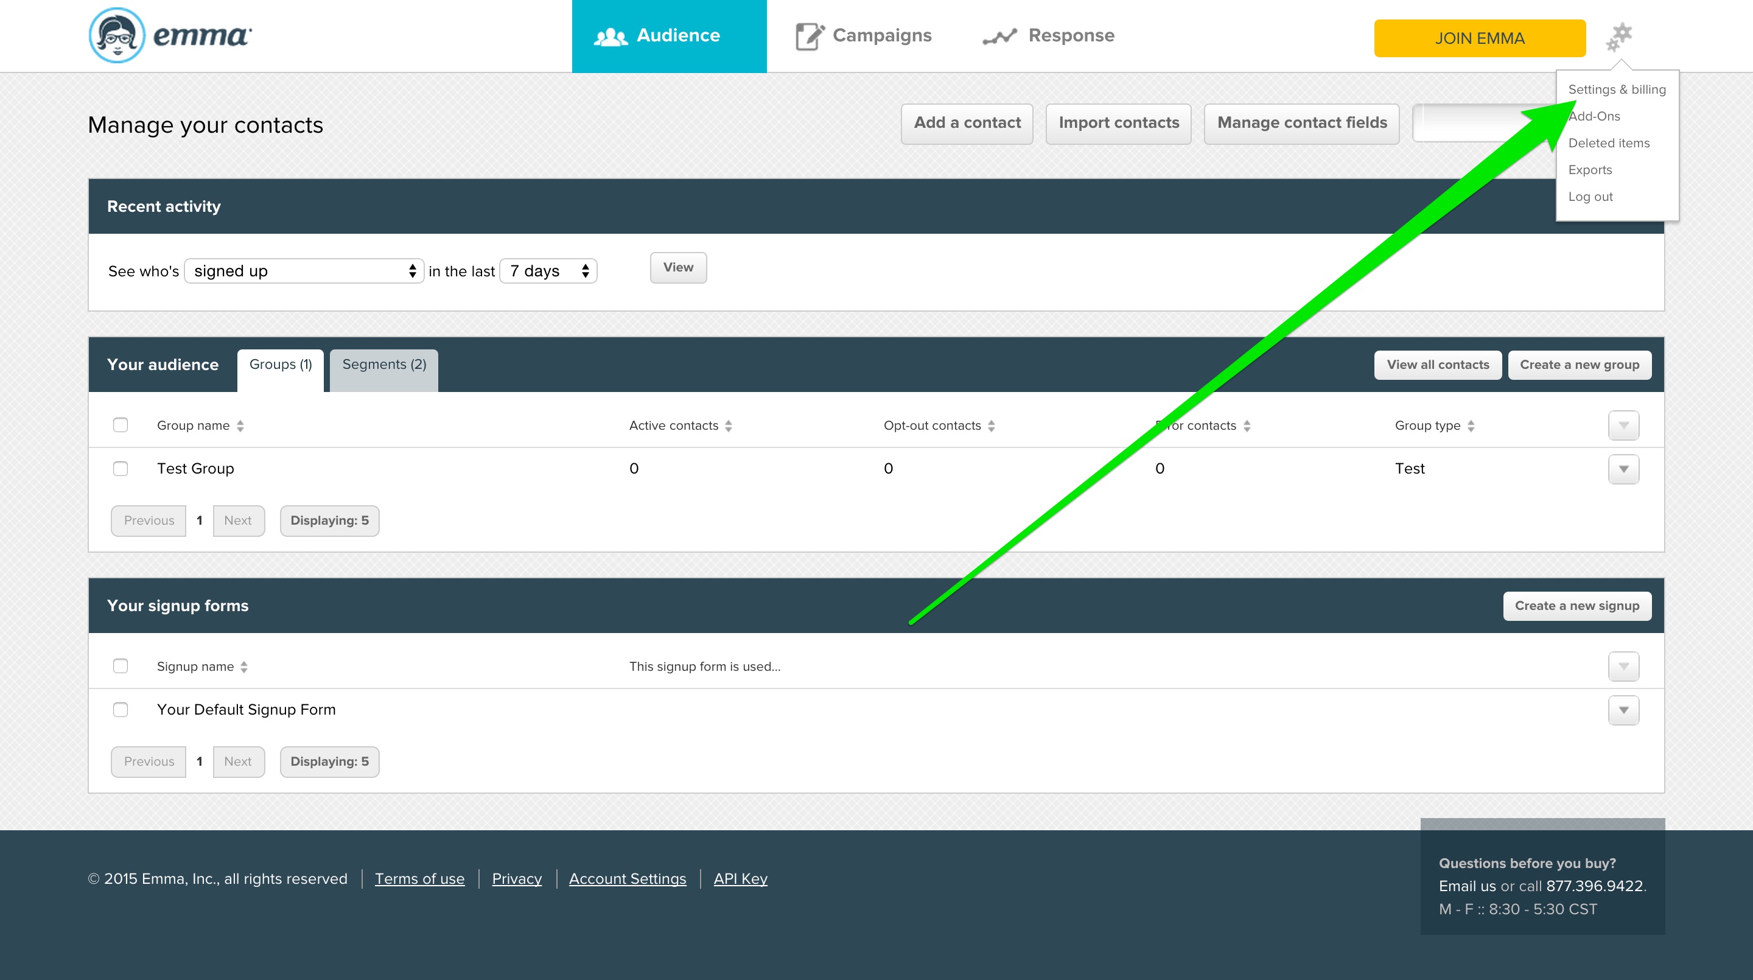This screenshot has width=1753, height=980.
Task: Sort by Group name arrows
Action: coord(240,426)
